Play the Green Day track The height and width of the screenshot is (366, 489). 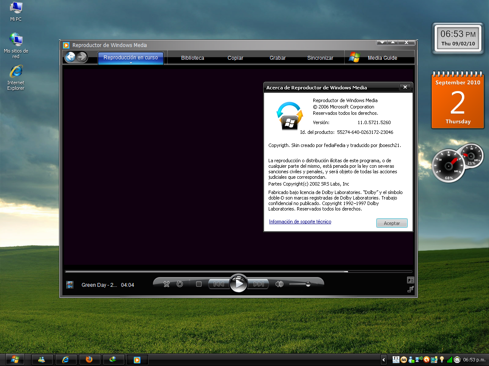coord(239,283)
